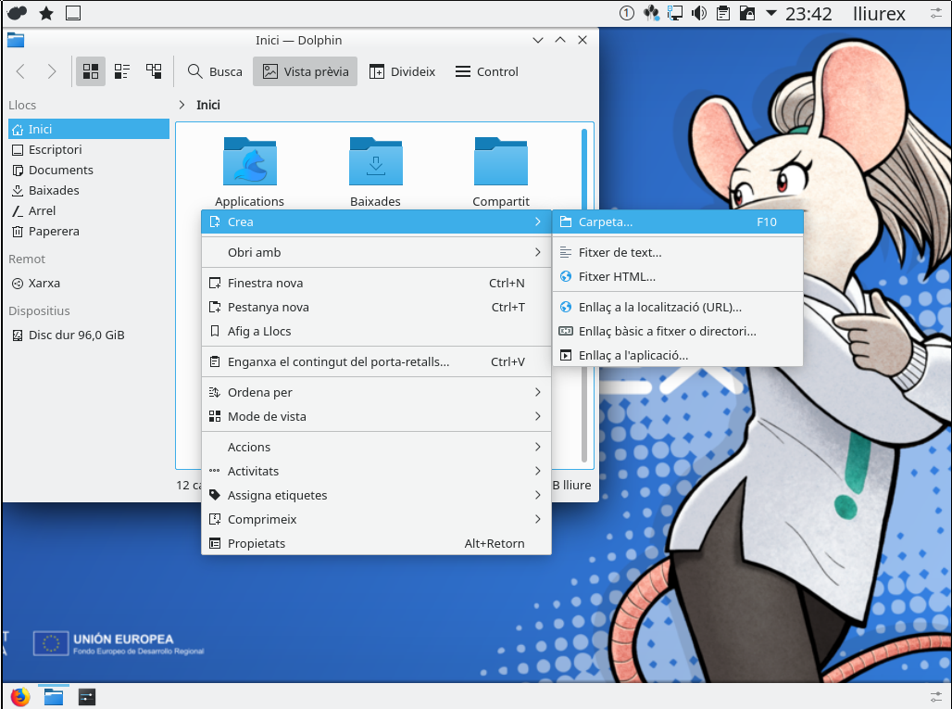Switch to icons view mode
Image resolution: width=952 pixels, height=709 pixels.
[91, 71]
